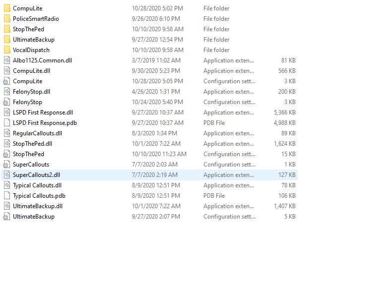Click the 9/27/2020 2:07 PM date

(x=156, y=217)
